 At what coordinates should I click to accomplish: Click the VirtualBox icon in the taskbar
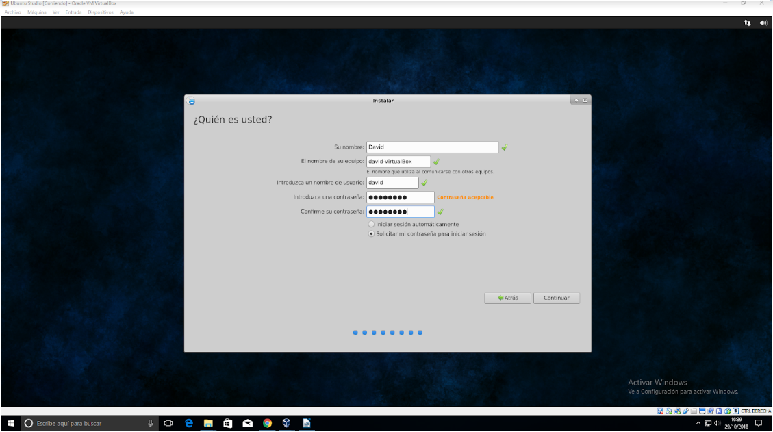click(x=287, y=423)
